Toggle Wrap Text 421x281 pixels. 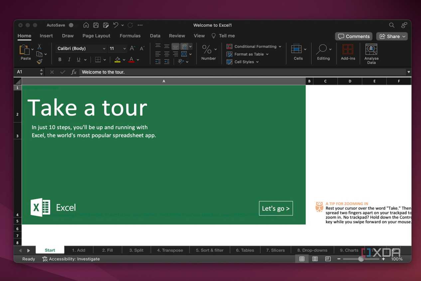tap(184, 46)
